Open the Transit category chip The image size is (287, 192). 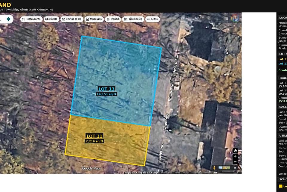point(113,19)
